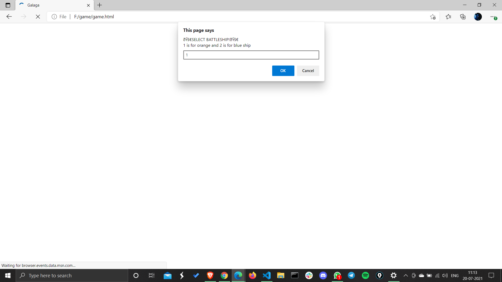Screen dimensions: 502x282
Task: Open the Favorites list
Action: click(448, 17)
